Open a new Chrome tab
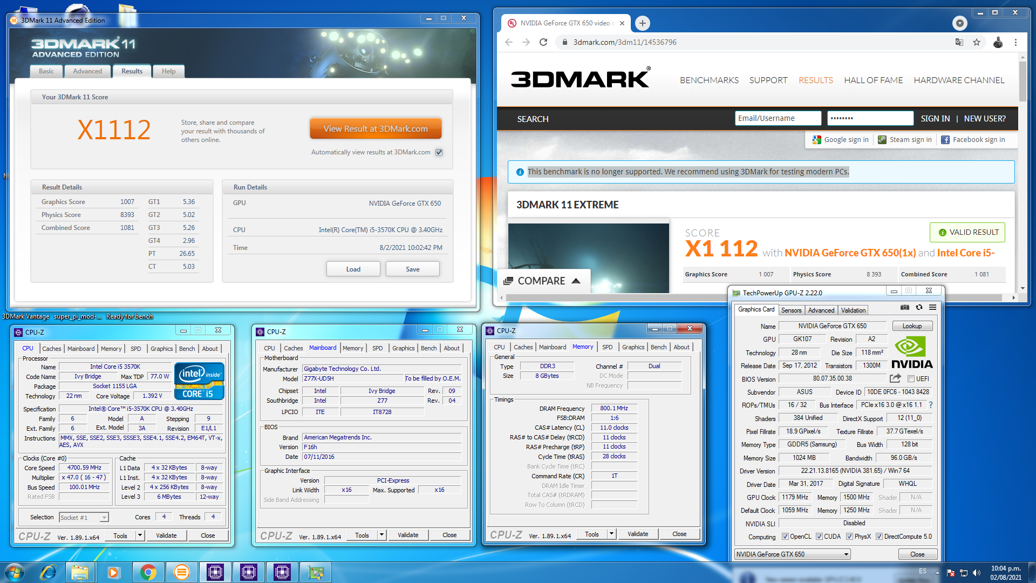 (642, 23)
